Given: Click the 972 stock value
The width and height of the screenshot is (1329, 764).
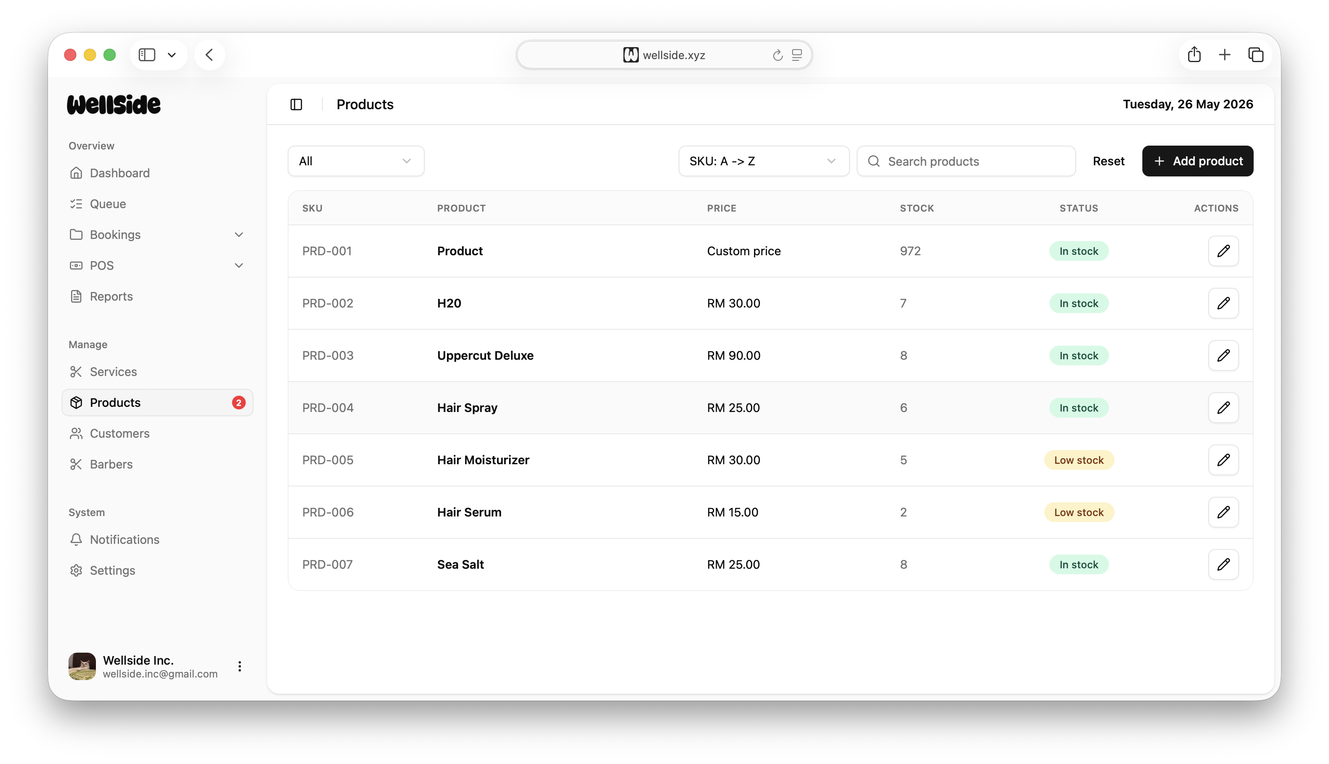Looking at the screenshot, I should pyautogui.click(x=910, y=251).
